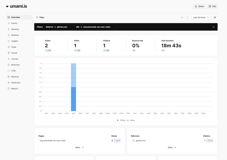
Task: Open the Sessions sidebar page
Action: [x=15, y=29]
